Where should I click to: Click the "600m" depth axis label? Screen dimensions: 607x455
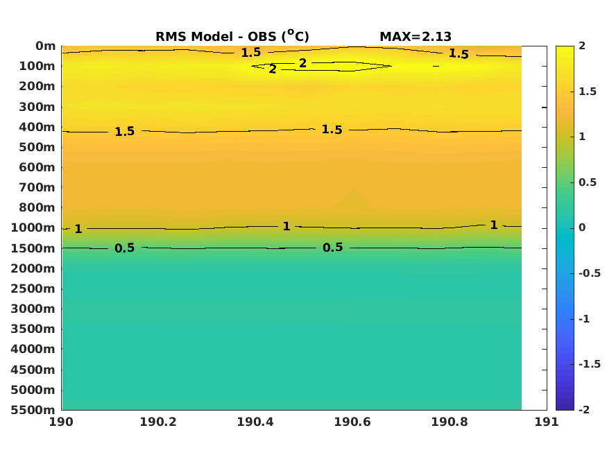point(37,167)
